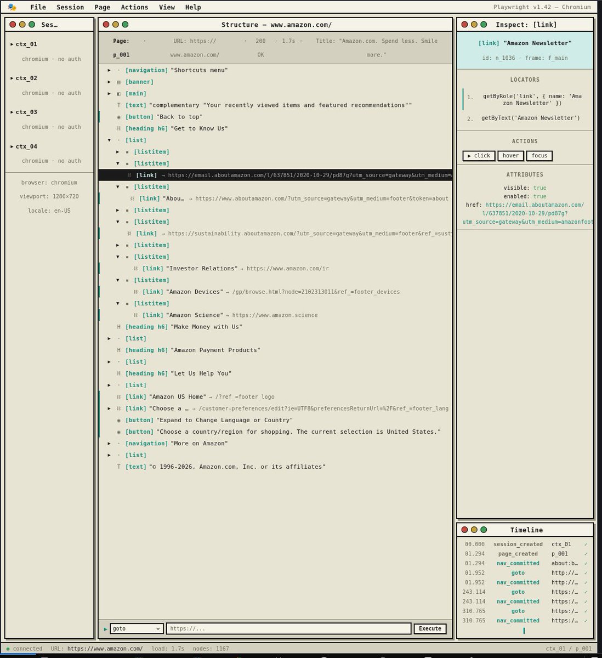Viewport: 602px width, 658px height.
Task: Expand the [main] node
Action: 109,94
